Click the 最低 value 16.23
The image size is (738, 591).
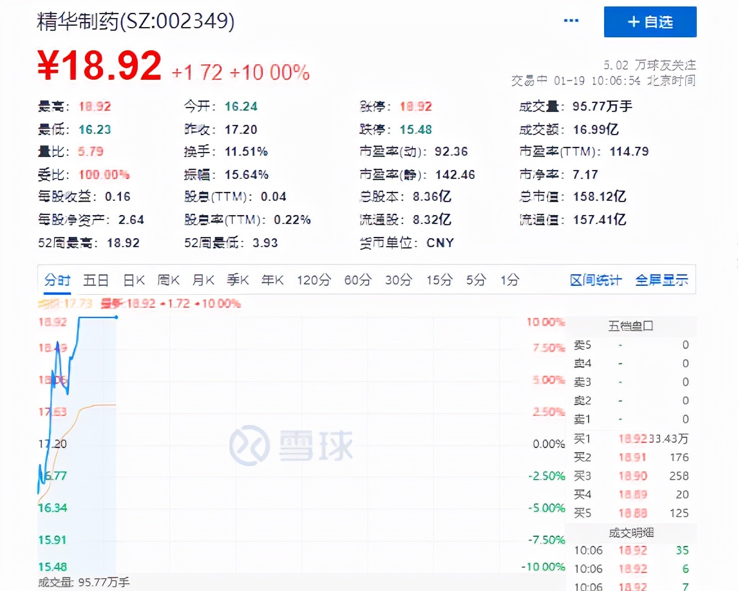pyautogui.click(x=95, y=129)
